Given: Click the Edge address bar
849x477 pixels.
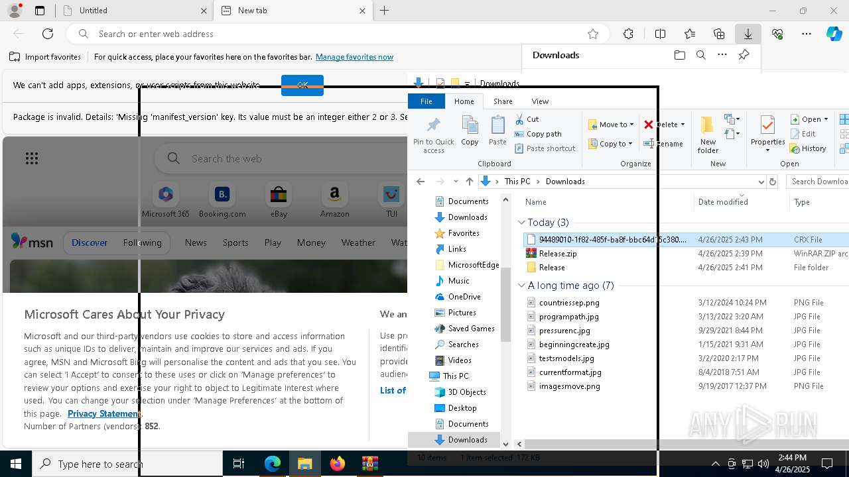Looking at the screenshot, I should (x=338, y=34).
